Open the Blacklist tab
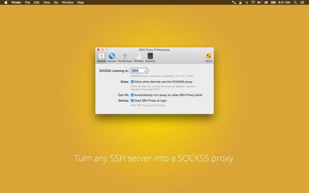The width and height of the screenshot is (309, 193). pyautogui.click(x=150, y=58)
